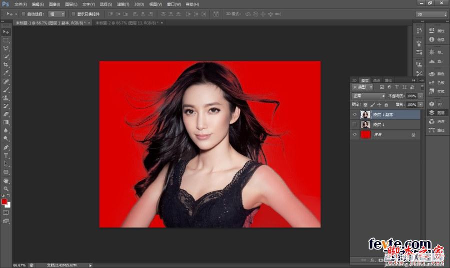
Task: Select the Quick Selection tool
Action: point(5,56)
